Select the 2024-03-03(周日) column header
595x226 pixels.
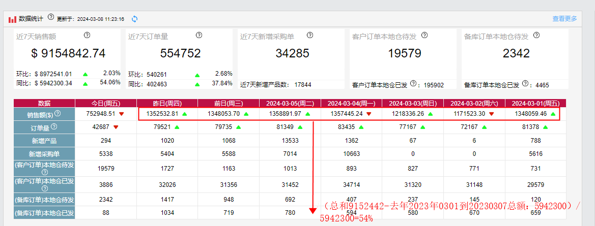click(412, 103)
